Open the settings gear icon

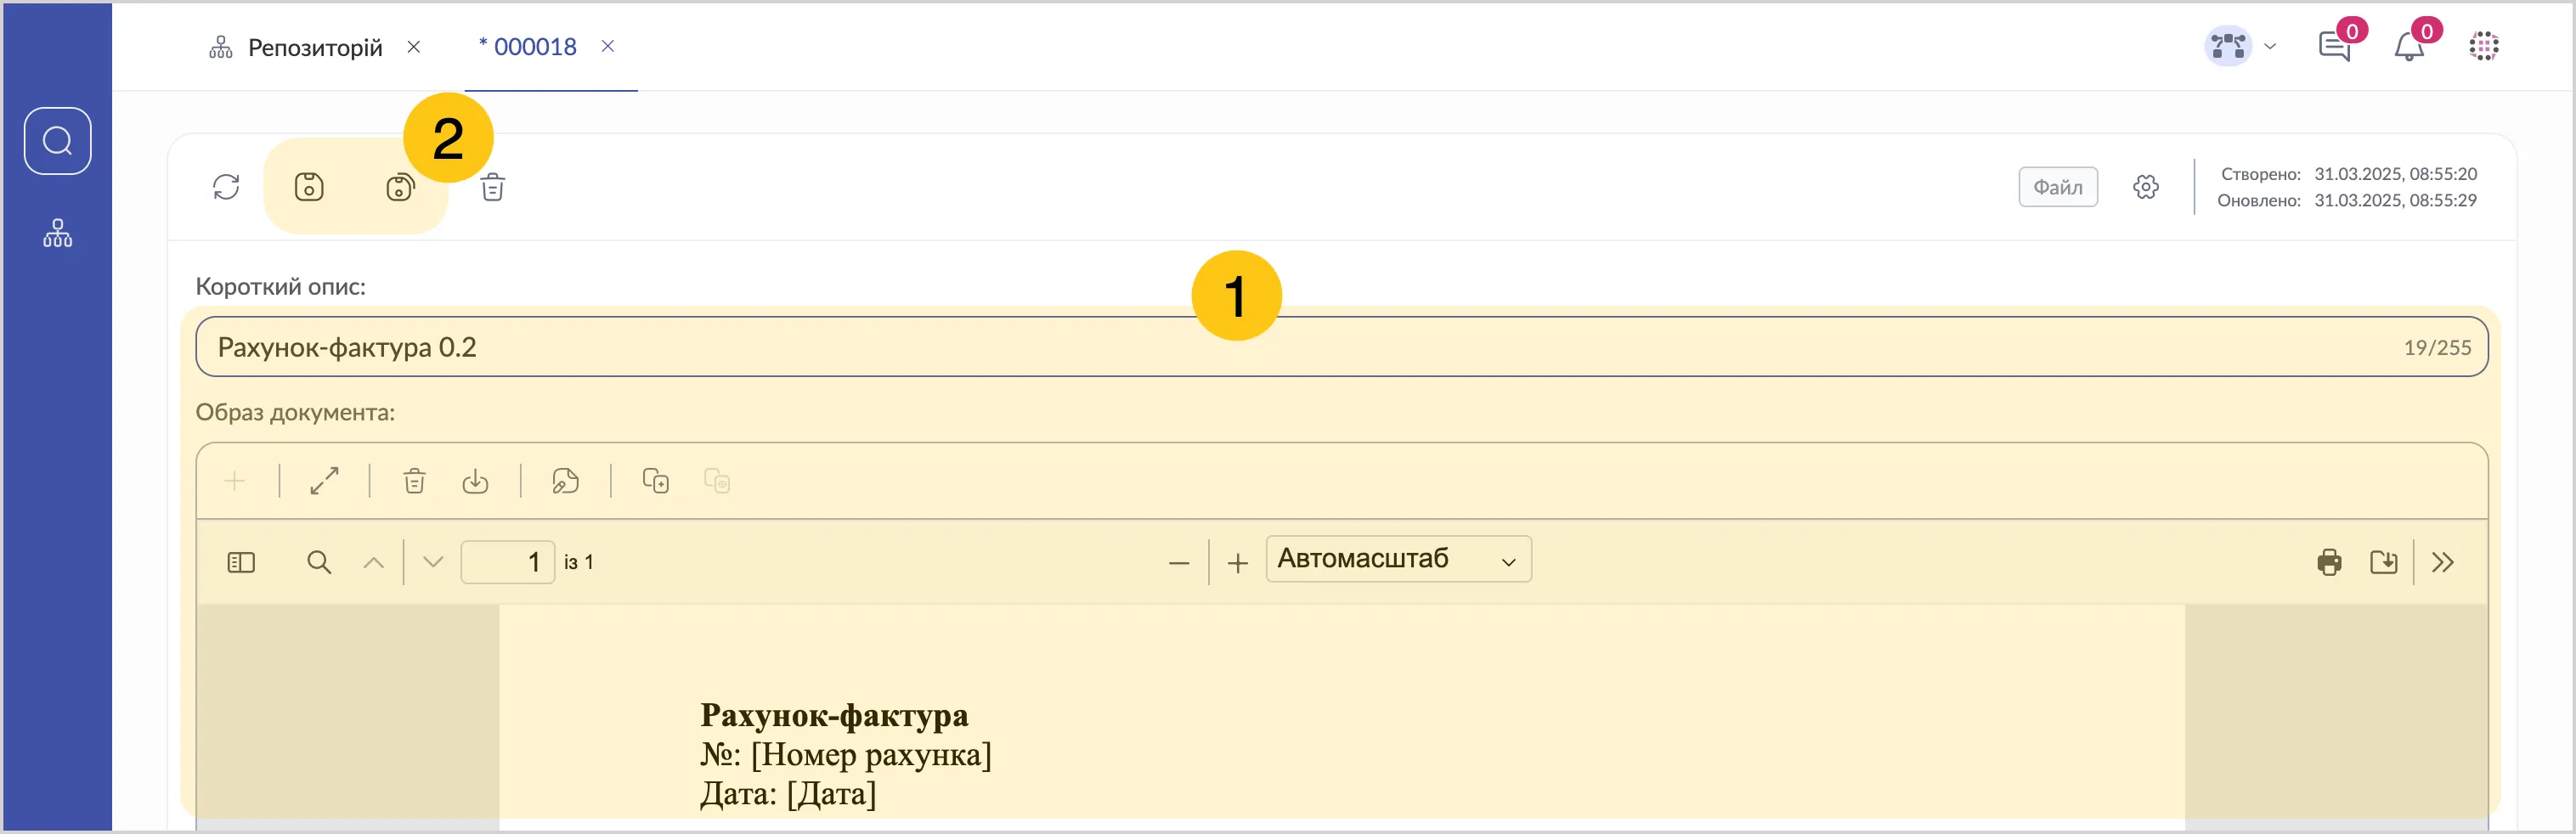pos(2146,187)
